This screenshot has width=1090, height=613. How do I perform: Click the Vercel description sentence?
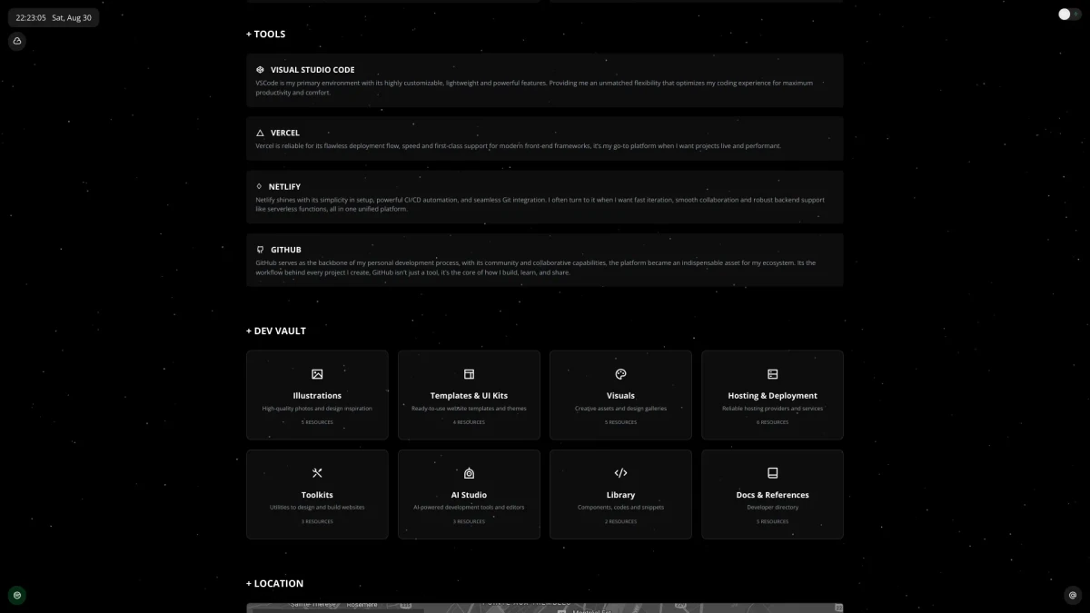click(518, 146)
